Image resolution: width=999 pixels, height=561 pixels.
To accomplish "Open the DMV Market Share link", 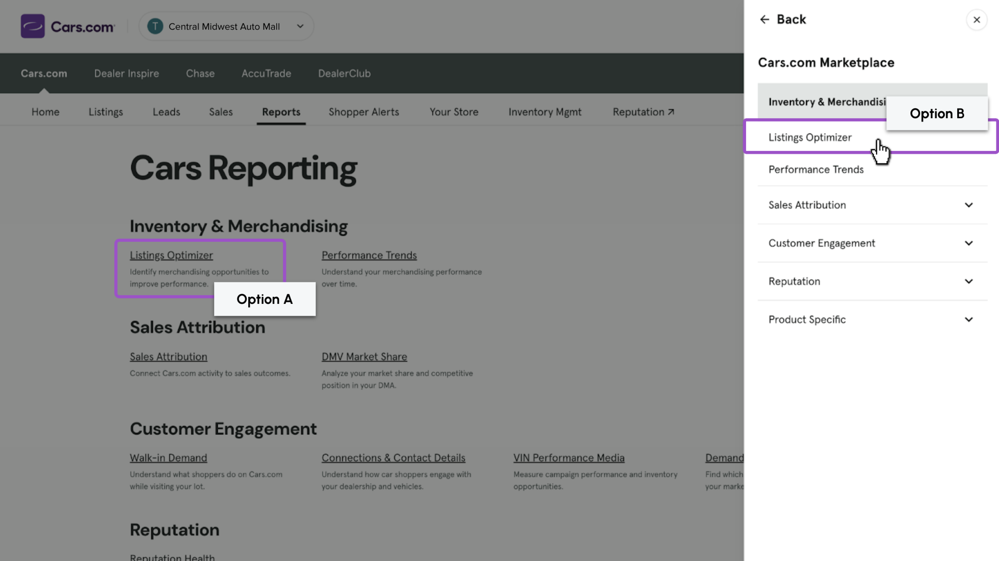I will coord(364,357).
